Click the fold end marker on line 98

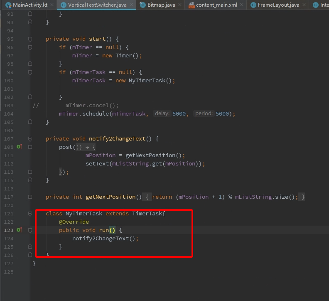[30, 64]
